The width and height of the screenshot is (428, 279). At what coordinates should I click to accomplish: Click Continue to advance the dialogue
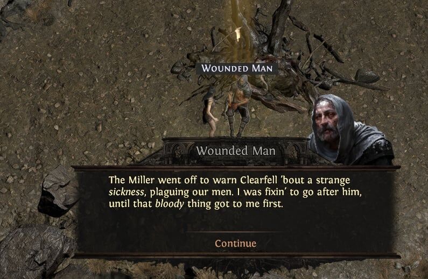[x=236, y=244]
